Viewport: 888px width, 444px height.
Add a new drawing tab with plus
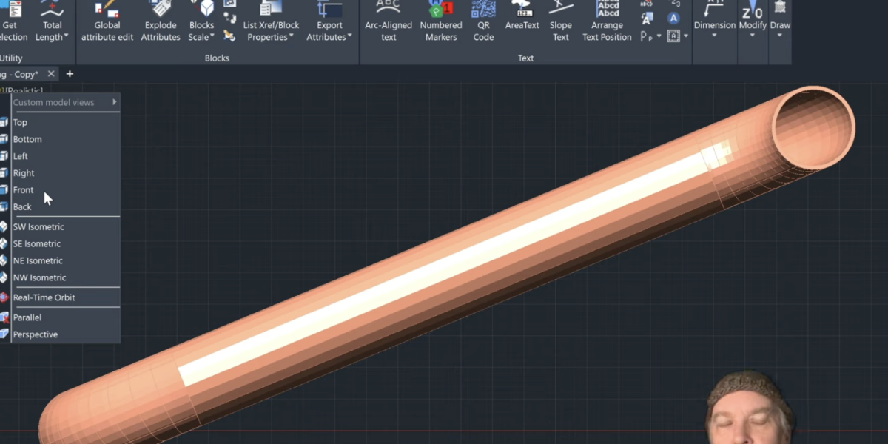click(70, 74)
